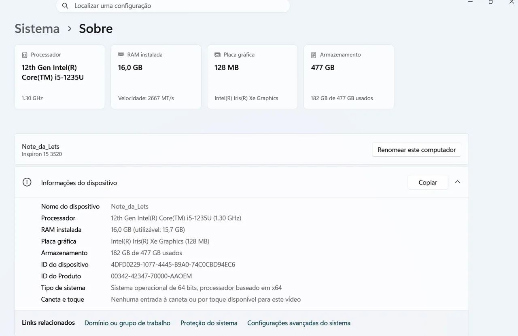Click the breadcrumb chevron between Sistema and Sobre
The image size is (518, 336).
click(x=70, y=29)
